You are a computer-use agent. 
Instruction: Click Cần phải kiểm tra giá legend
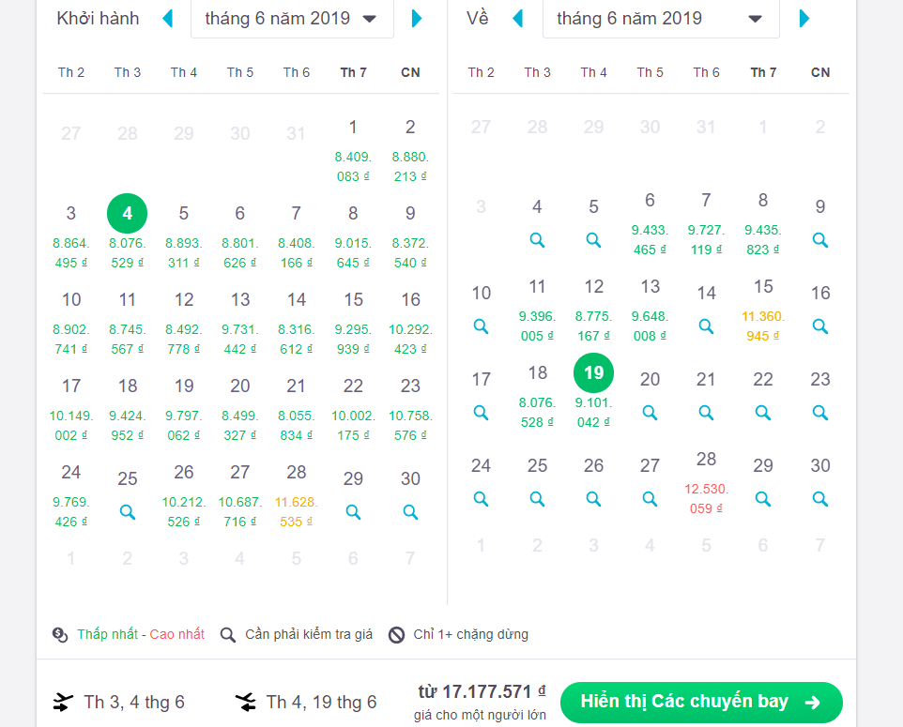tap(297, 634)
